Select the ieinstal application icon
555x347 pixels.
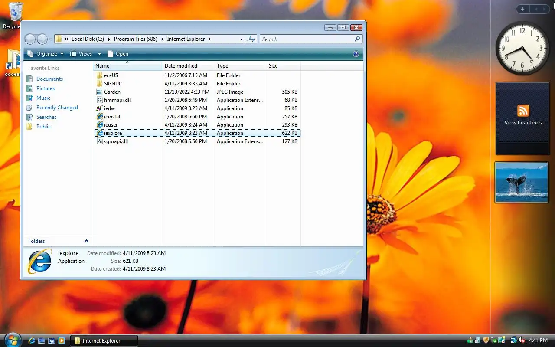click(x=100, y=117)
